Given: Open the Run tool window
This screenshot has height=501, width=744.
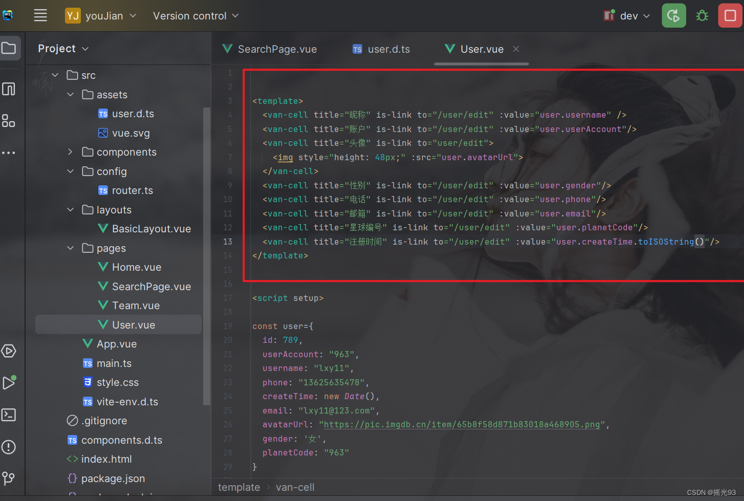Looking at the screenshot, I should click(x=9, y=382).
